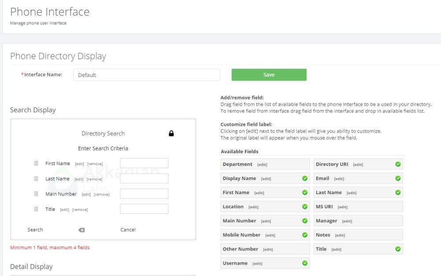Edit the Notes available field label
The height and width of the screenshot is (276, 441).
(340, 236)
